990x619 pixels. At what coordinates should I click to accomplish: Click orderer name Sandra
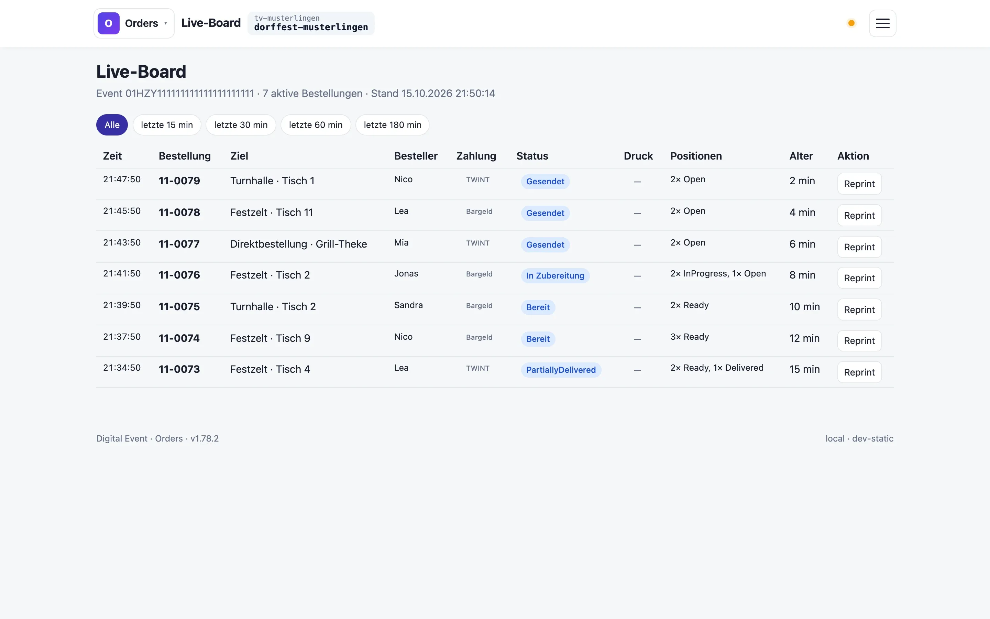point(408,305)
